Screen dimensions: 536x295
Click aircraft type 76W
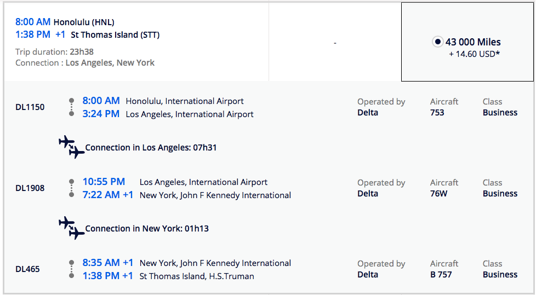pyautogui.click(x=439, y=194)
